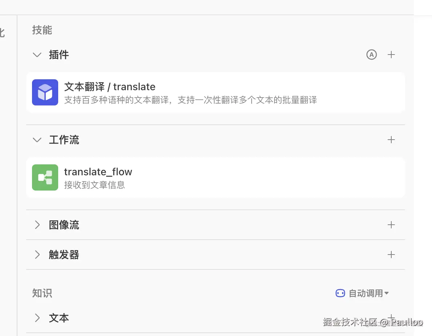Click the circled A icon in 插件 section
The width and height of the screenshot is (432, 336).
click(371, 55)
